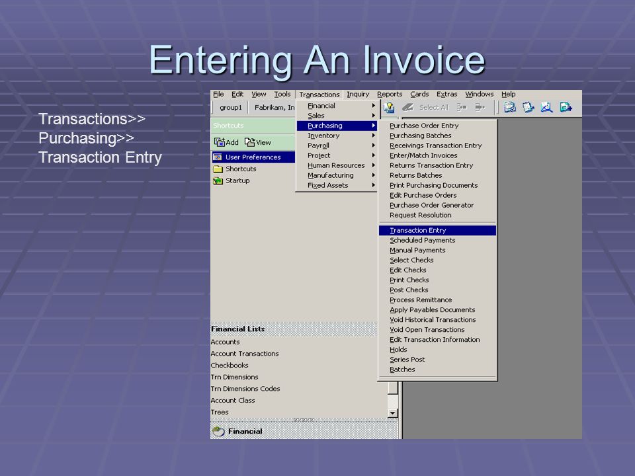Choose Transaction Entry from Purchasing submenu
The image size is (635, 476).
(437, 230)
